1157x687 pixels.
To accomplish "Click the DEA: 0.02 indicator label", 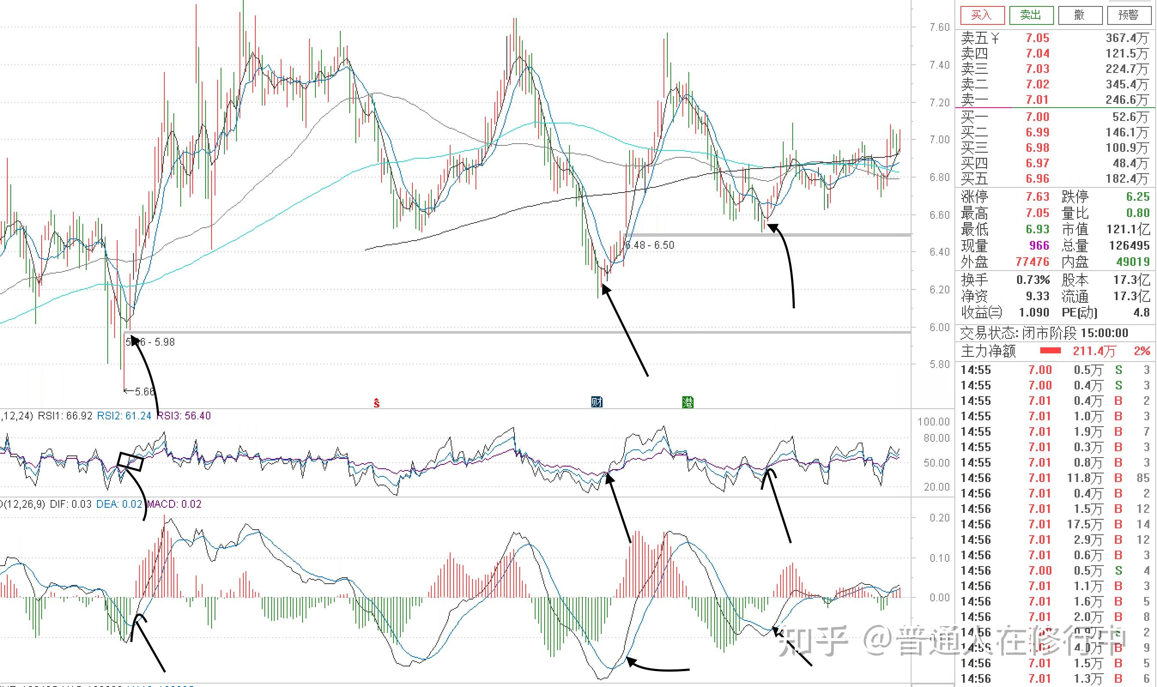I will pos(119,504).
